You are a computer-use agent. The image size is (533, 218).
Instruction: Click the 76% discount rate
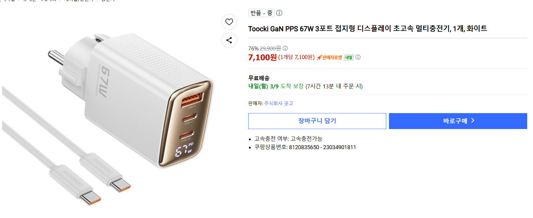pyautogui.click(x=253, y=49)
